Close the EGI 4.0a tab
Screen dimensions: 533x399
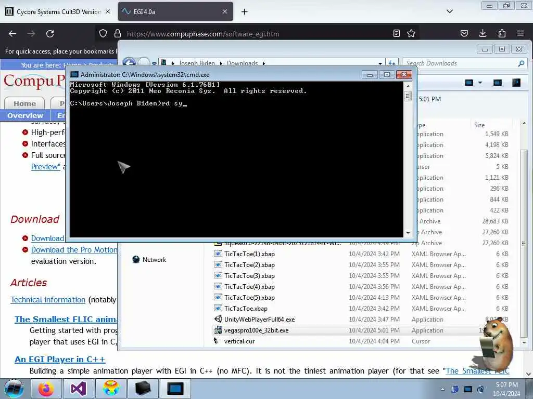pos(225,11)
